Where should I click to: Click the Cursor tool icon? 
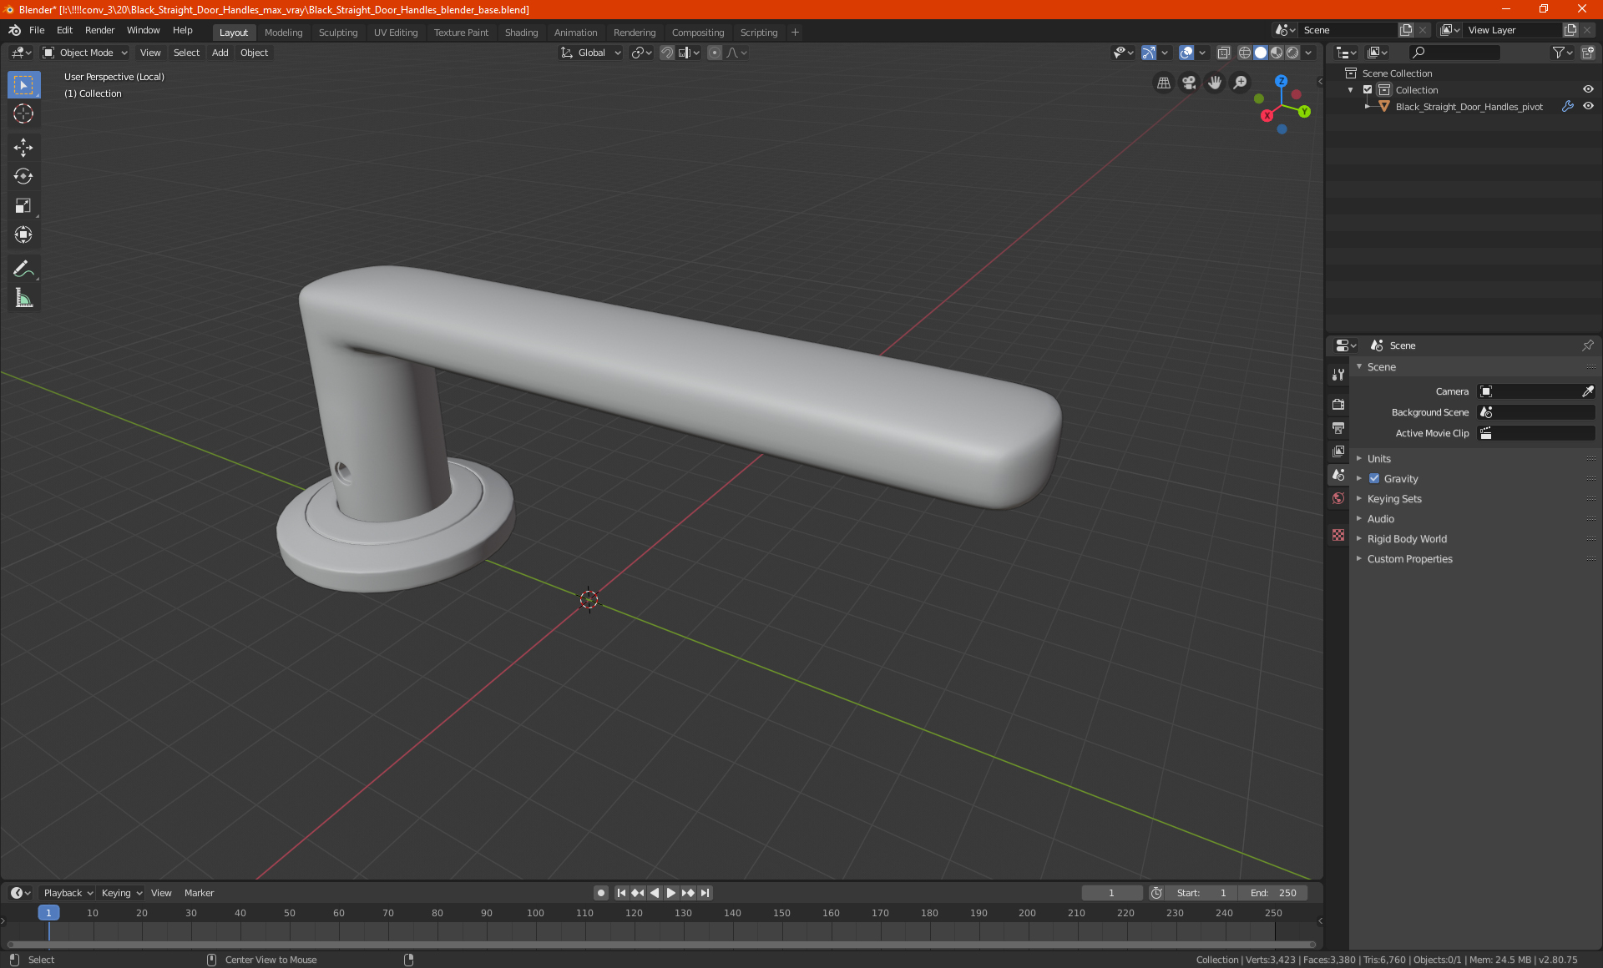coord(23,113)
